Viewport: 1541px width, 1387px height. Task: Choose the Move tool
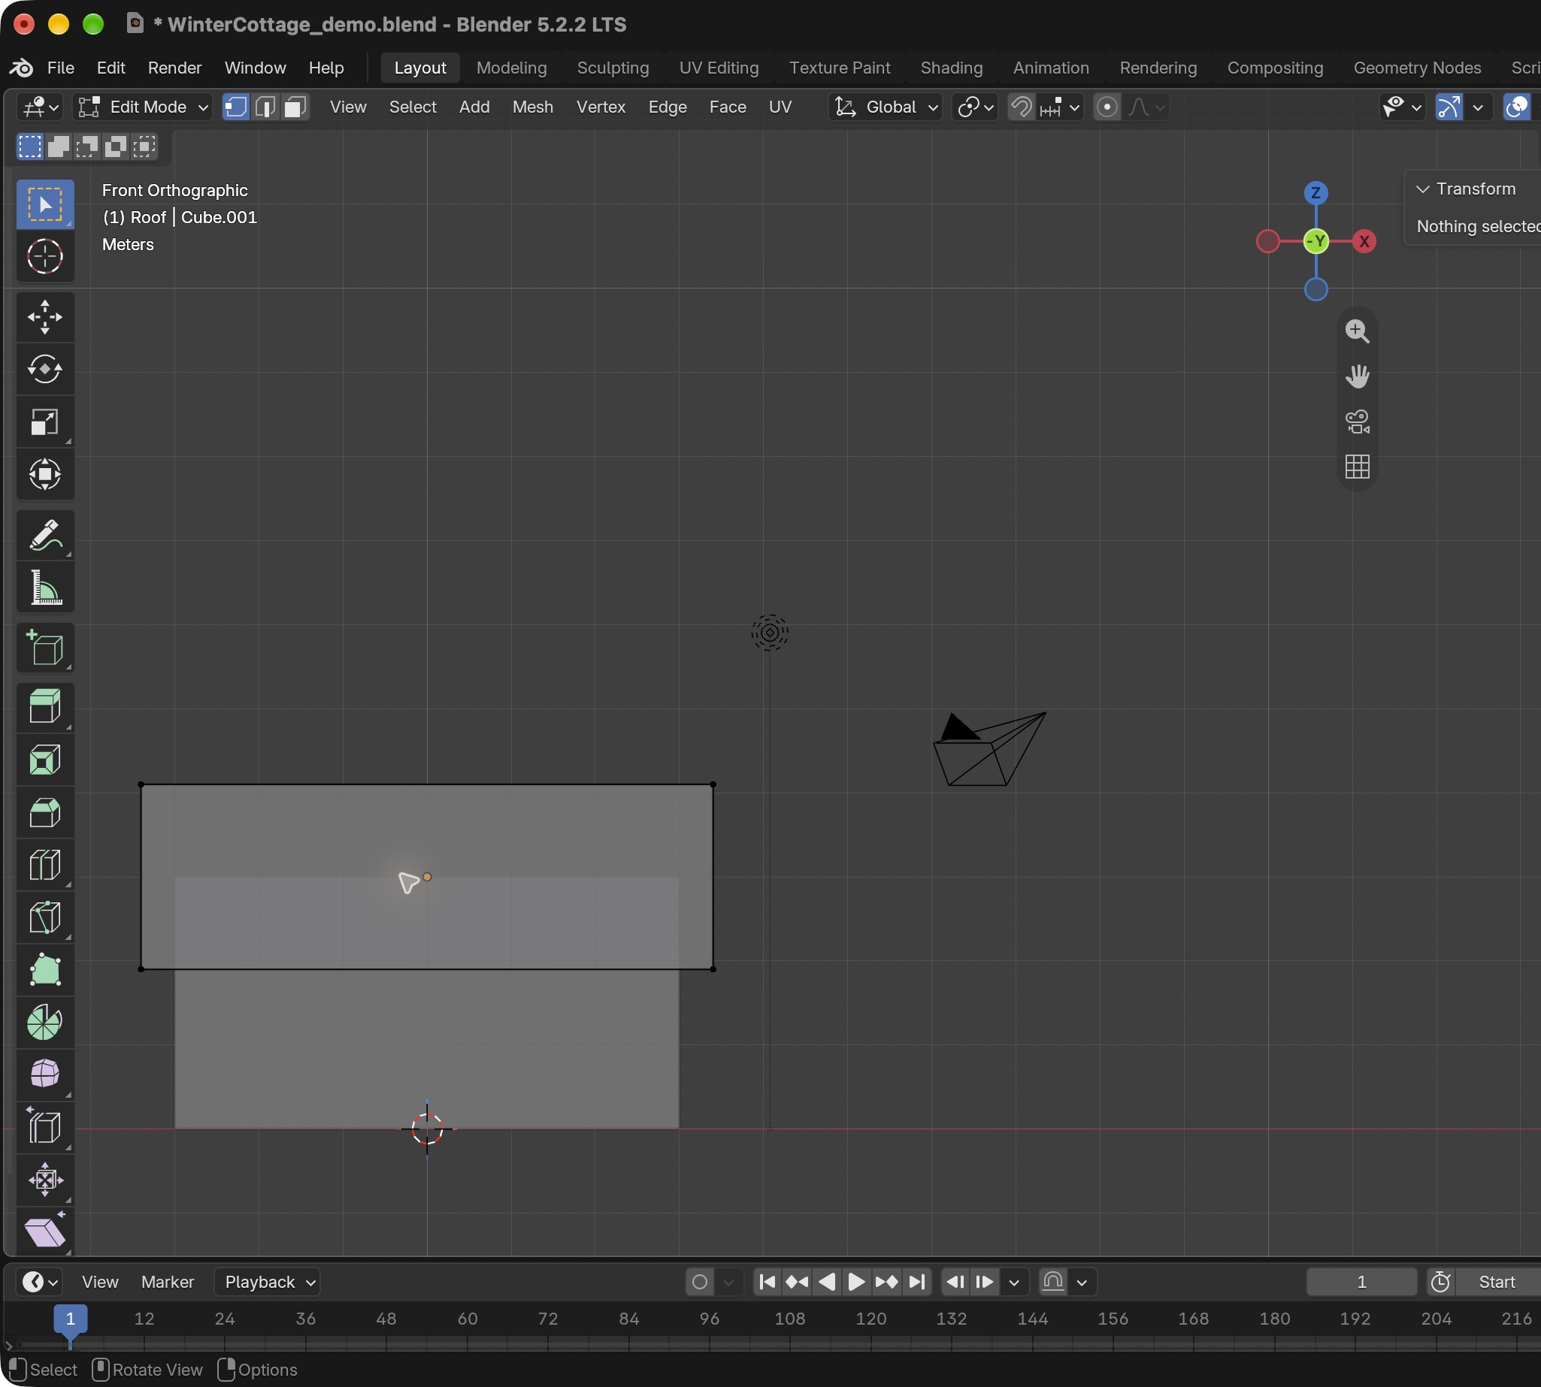coord(45,317)
